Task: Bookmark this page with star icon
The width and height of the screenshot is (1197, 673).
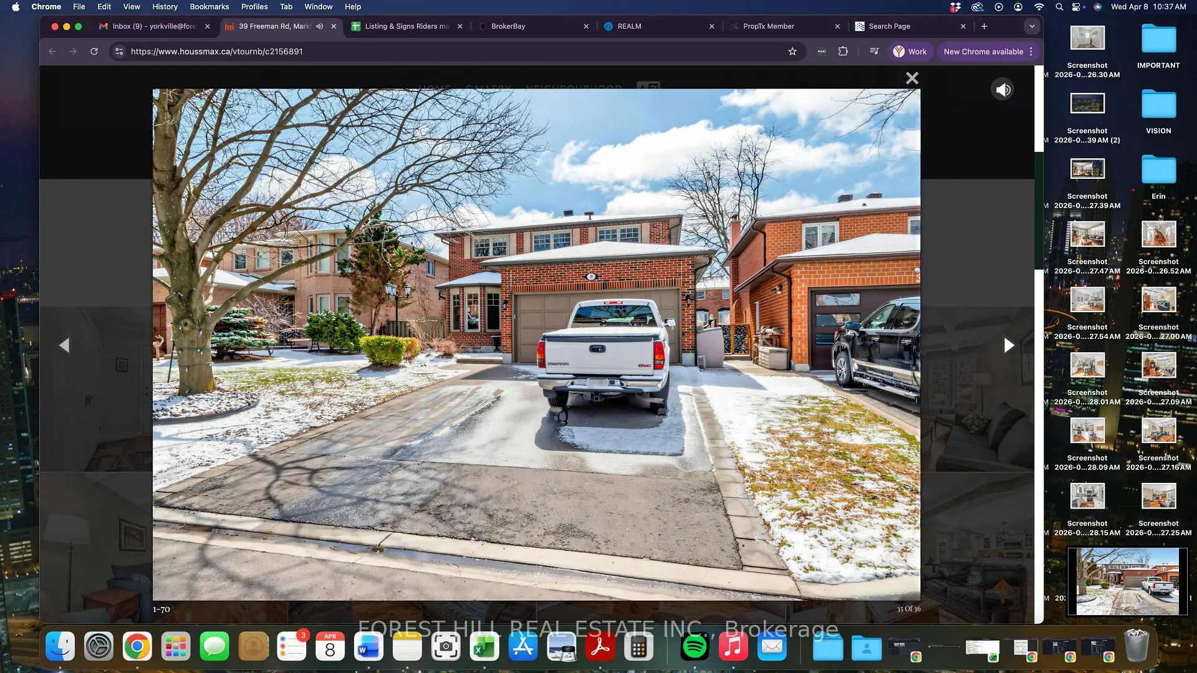Action: (x=792, y=52)
